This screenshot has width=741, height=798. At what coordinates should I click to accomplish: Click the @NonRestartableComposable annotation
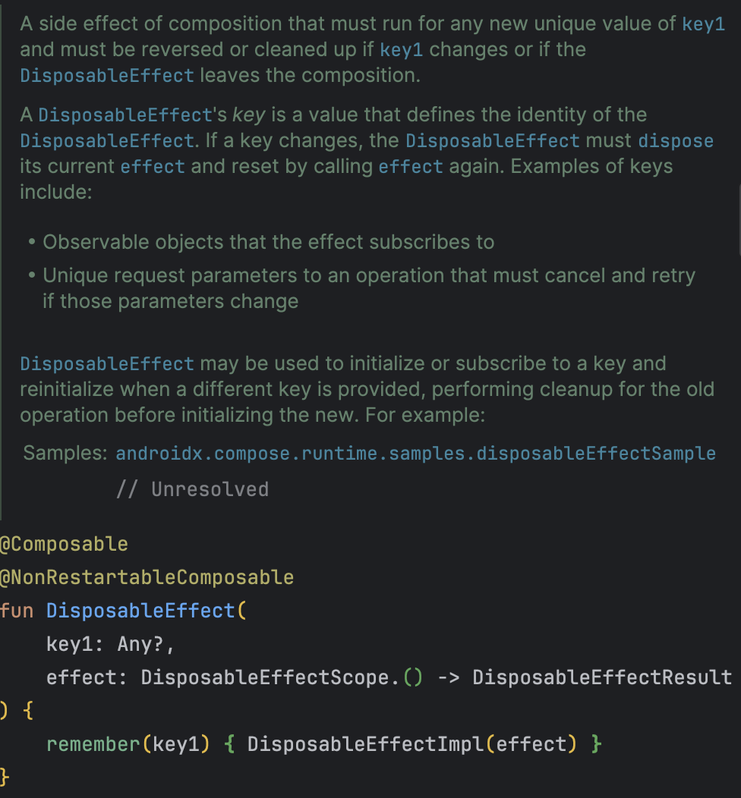(147, 577)
